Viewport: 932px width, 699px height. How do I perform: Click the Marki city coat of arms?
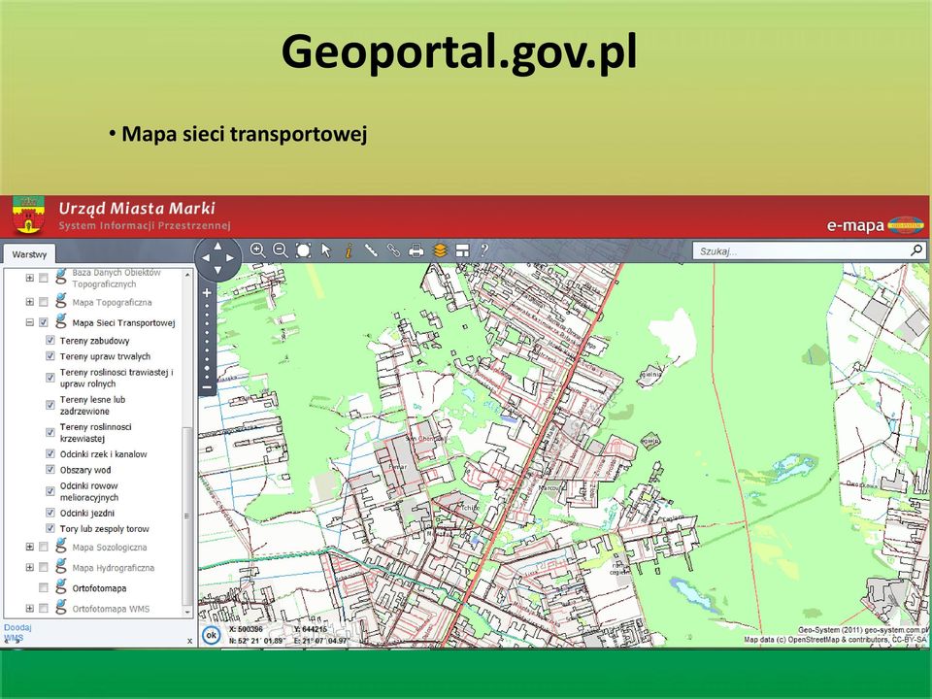click(x=28, y=215)
